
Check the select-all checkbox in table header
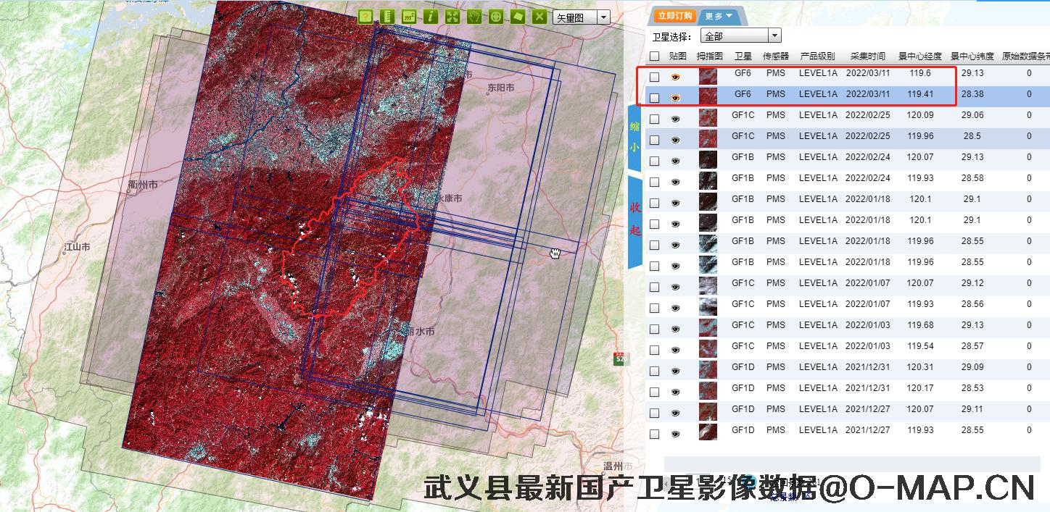click(x=655, y=56)
